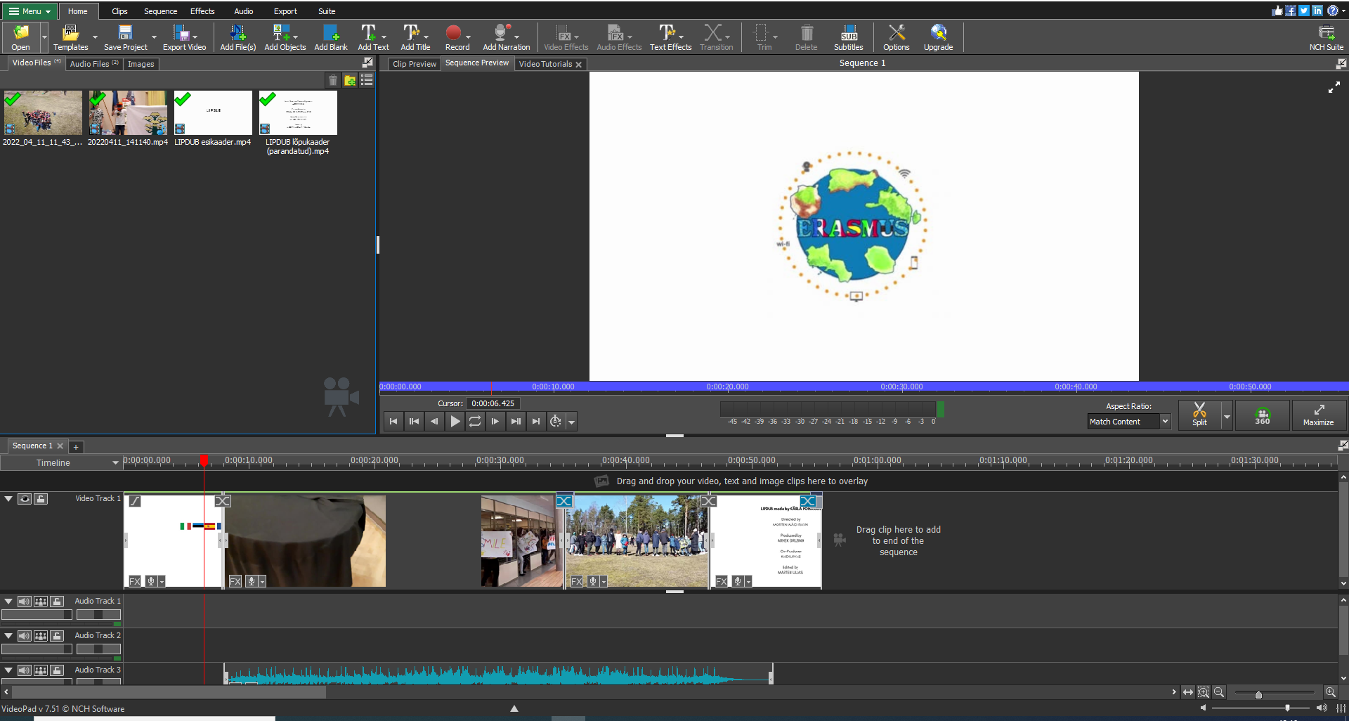Click the Record button in toolbar
This screenshot has width=1349, height=721.
pos(453,33)
